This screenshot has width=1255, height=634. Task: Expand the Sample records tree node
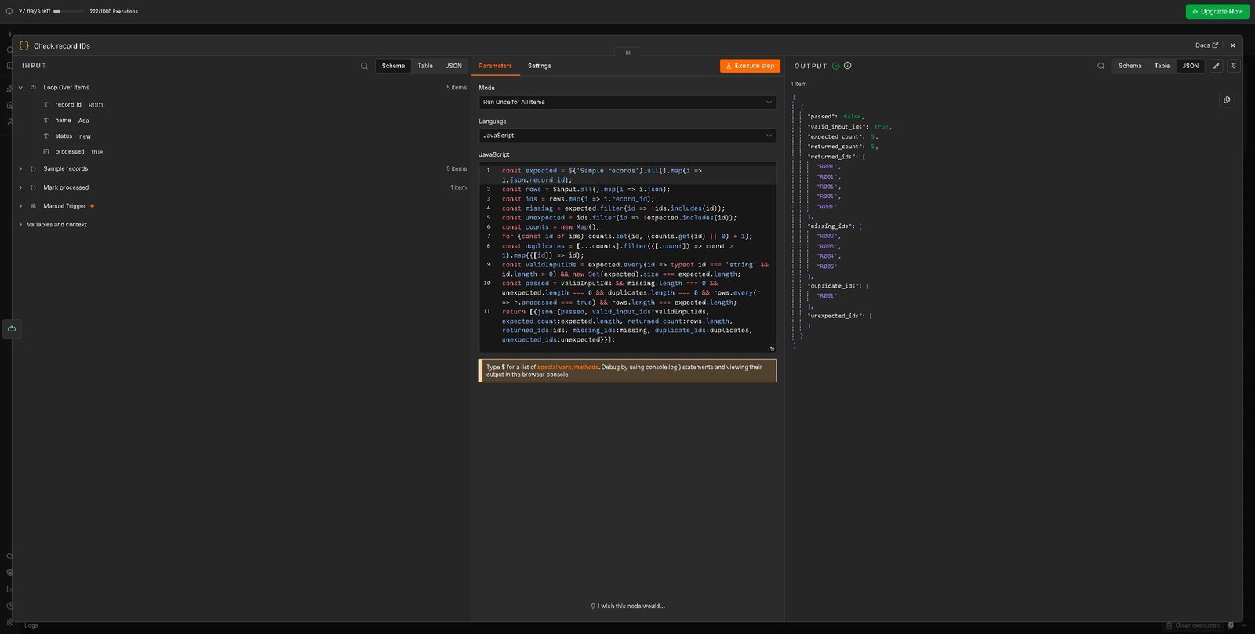point(20,168)
